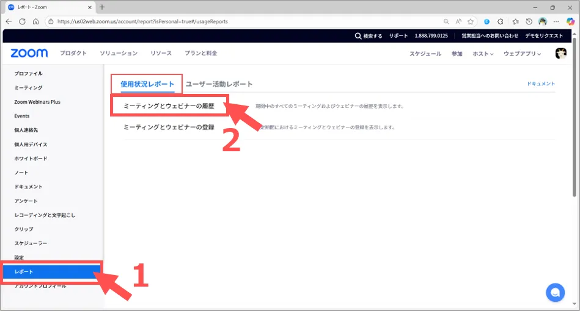Add page to favorites with star icon
This screenshot has height=311, width=580.
[x=471, y=21]
